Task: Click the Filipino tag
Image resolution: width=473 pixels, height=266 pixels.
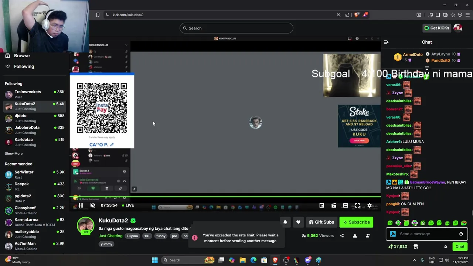Action: coord(132,236)
